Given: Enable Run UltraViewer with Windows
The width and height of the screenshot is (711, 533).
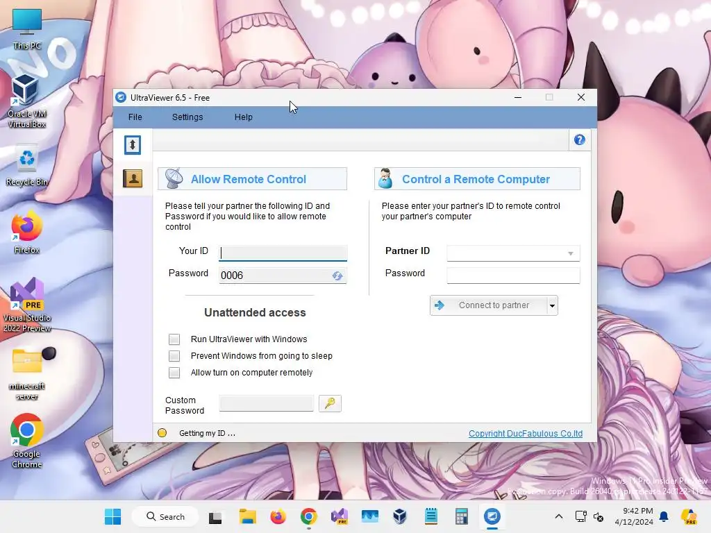Looking at the screenshot, I should [x=174, y=339].
